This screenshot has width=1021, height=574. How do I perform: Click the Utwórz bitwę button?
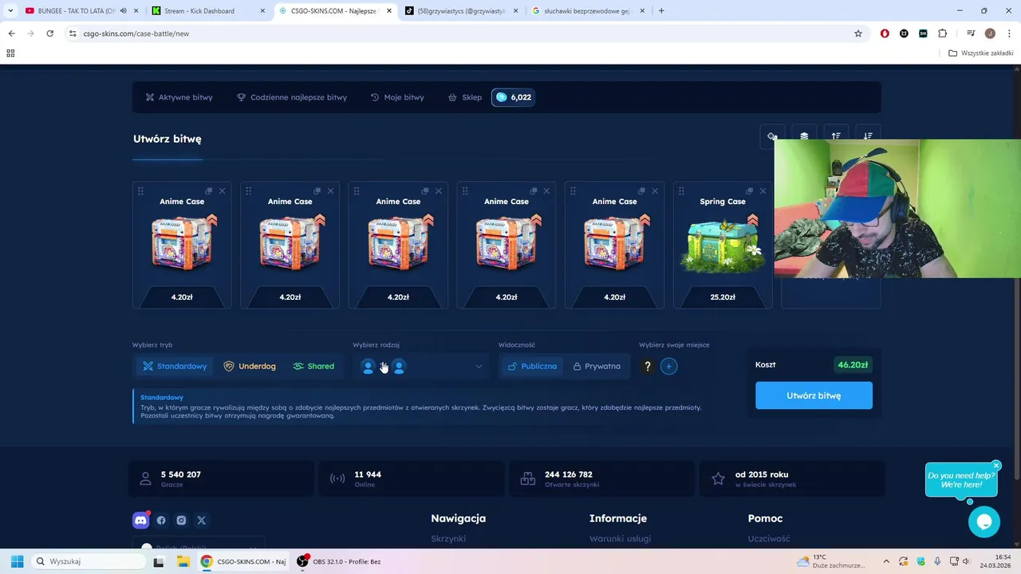(x=814, y=395)
